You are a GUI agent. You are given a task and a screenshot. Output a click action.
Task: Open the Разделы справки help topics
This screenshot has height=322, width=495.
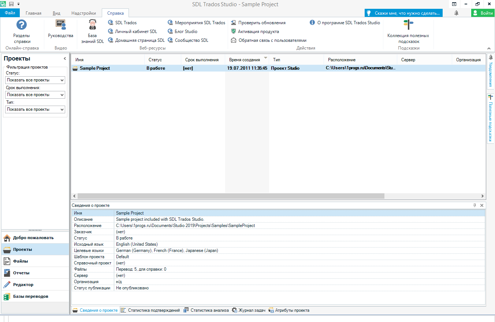tap(22, 32)
